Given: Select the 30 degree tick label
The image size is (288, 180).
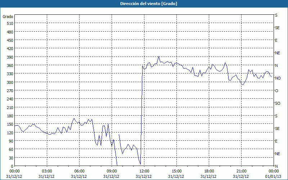Looking at the screenshot, I should (x=11, y=158).
